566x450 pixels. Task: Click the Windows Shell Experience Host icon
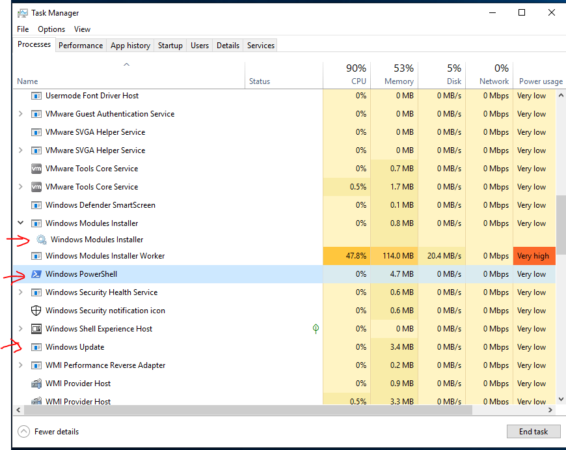point(36,329)
